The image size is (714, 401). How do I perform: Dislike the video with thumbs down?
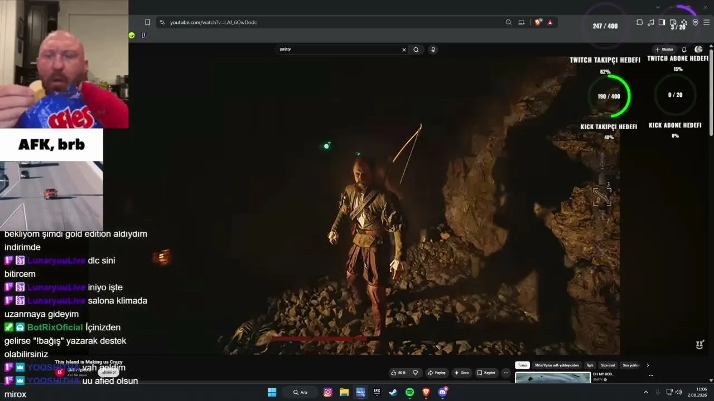(x=415, y=373)
